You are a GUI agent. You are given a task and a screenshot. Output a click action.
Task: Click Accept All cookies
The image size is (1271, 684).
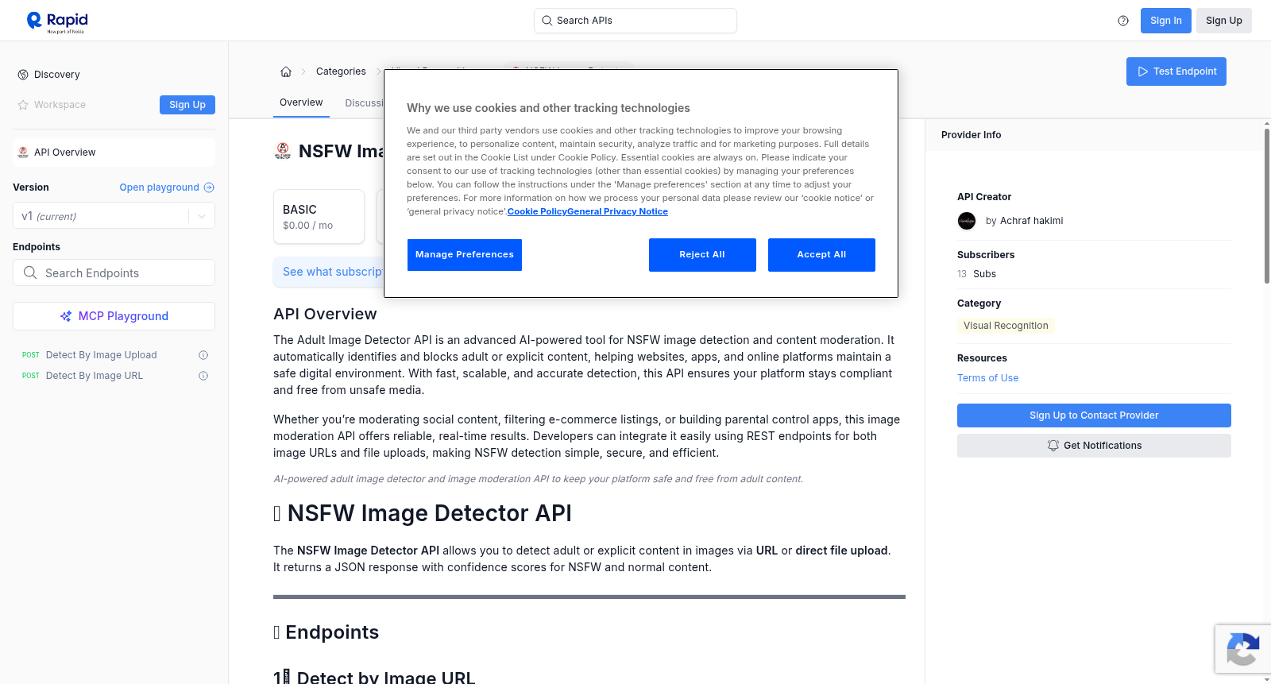click(x=821, y=255)
